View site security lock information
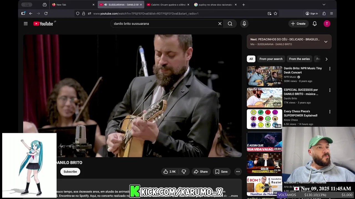This screenshot has height=199, width=355. pyautogui.click(x=83, y=14)
